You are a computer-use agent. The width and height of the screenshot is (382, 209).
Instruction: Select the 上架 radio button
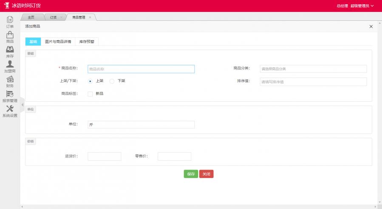click(90, 81)
